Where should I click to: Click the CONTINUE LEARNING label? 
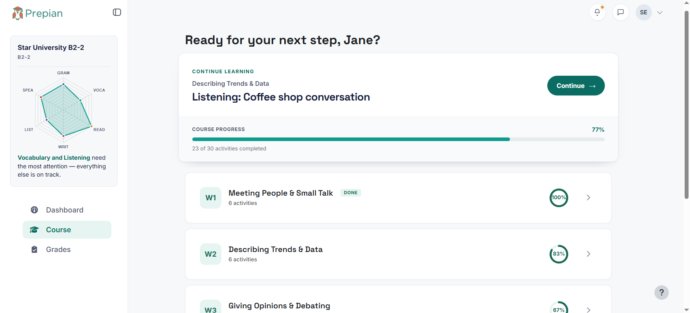click(223, 71)
